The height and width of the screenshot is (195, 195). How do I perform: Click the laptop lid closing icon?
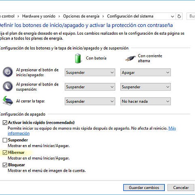pos(8,101)
